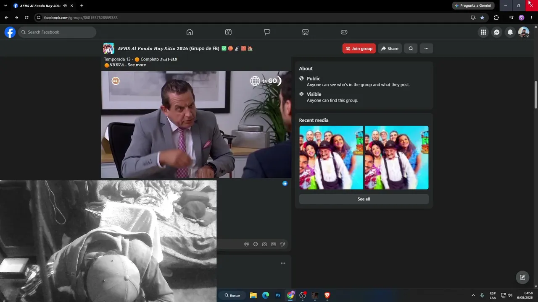Click the page vertical scrollbar thumb
This screenshot has height=302, width=538.
(536, 94)
